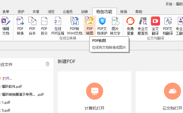The width and height of the screenshot is (183, 113).
Task: Open recent file 福昕转换器演示专用
Action: click(23, 94)
